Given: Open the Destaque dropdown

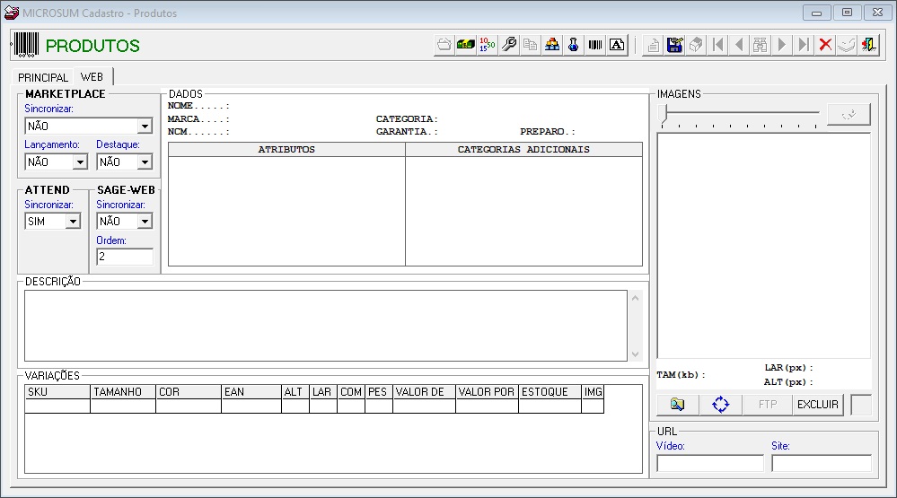Looking at the screenshot, I should (x=144, y=162).
